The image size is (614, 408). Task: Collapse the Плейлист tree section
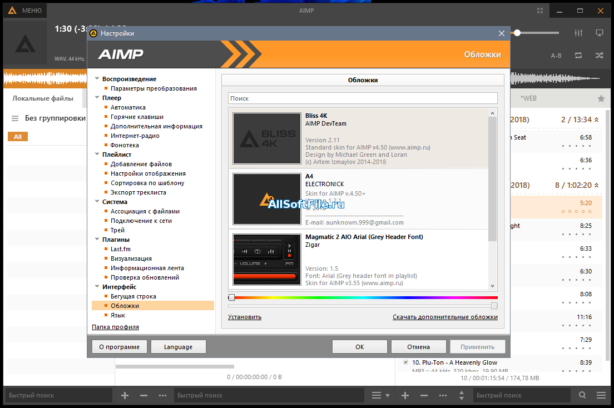click(97, 155)
